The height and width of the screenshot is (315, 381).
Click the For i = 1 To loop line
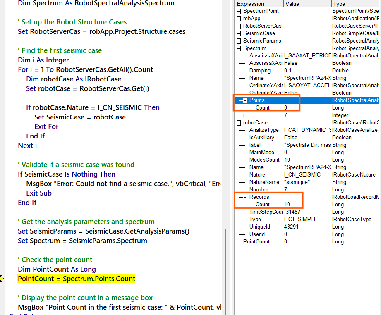(86, 70)
